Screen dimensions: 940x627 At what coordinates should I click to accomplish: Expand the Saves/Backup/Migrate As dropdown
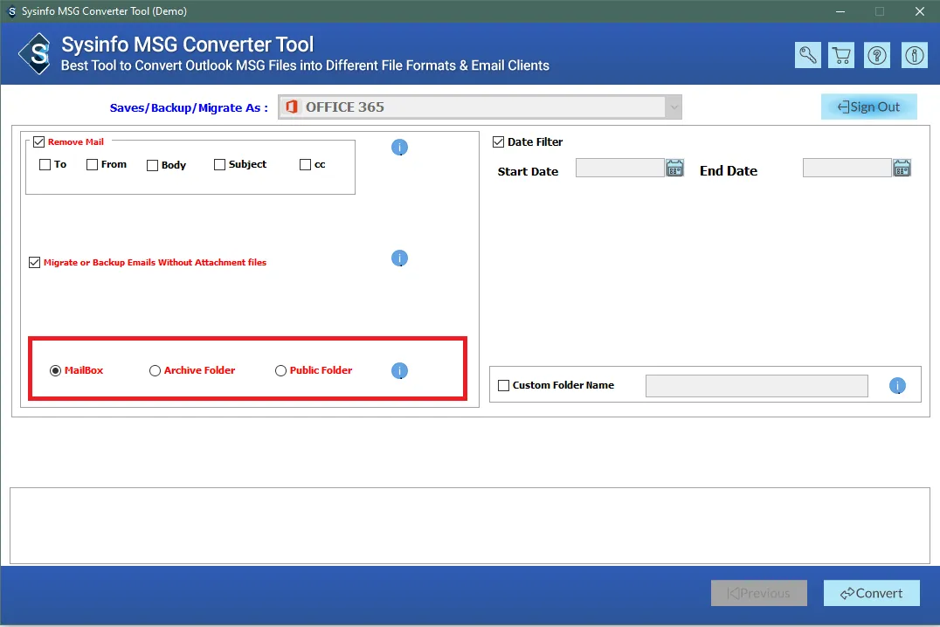pyautogui.click(x=672, y=107)
